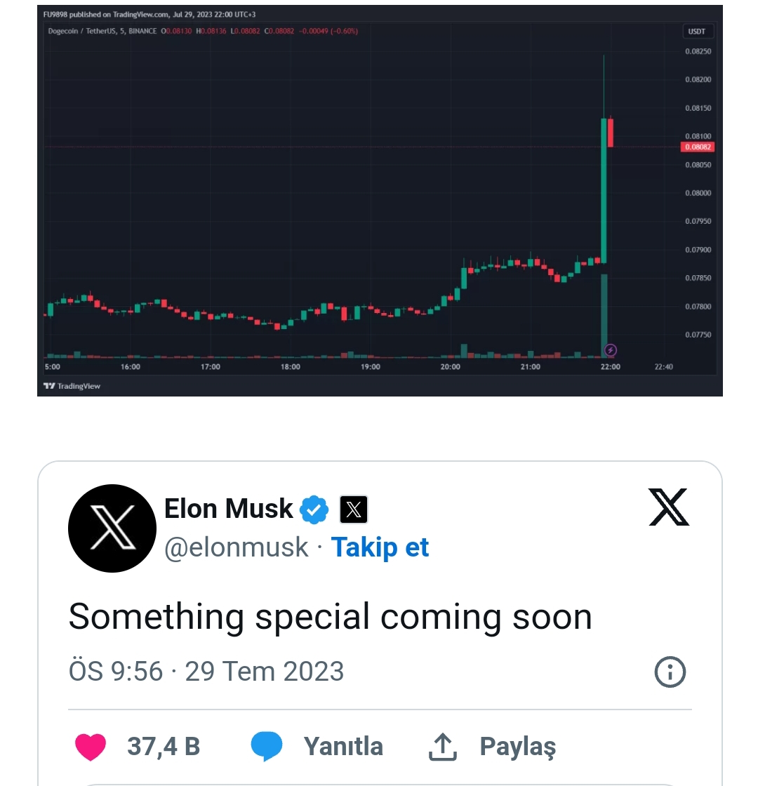Open the @elonmusk handle link
758x786 pixels.
click(x=236, y=547)
